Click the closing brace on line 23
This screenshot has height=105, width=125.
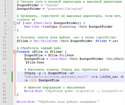coord(18,95)
